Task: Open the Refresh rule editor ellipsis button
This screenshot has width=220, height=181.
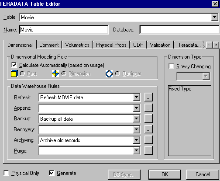Action: (x=148, y=97)
